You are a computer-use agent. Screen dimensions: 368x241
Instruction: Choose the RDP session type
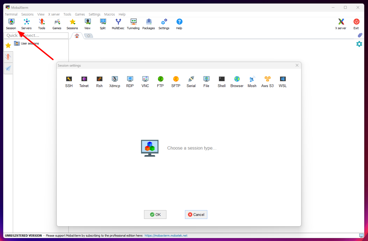[x=130, y=82]
